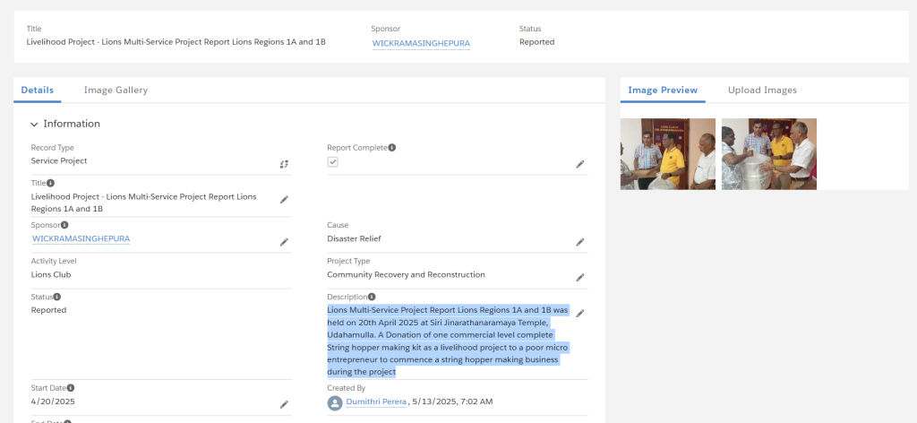
Task: Click Cause value Disaster Relief
Action: [354, 238]
